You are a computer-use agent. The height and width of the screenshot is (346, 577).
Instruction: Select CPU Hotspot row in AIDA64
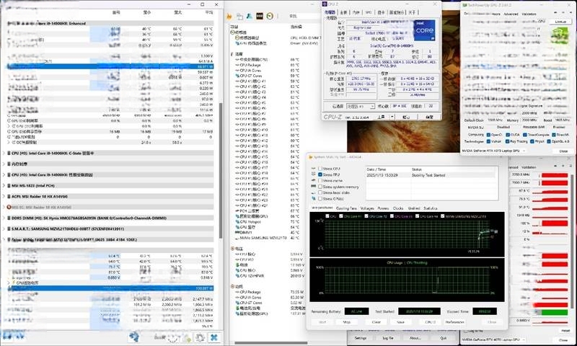click(x=269, y=222)
